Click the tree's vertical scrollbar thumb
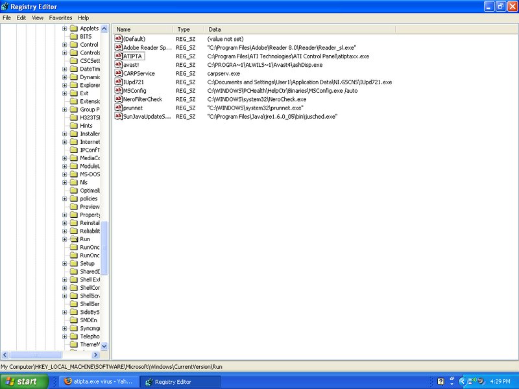 click(x=104, y=248)
